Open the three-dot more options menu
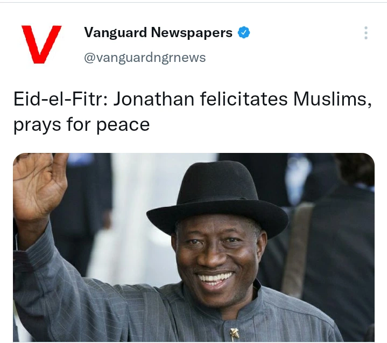Viewport: 387px width, 343px height. 366,33
